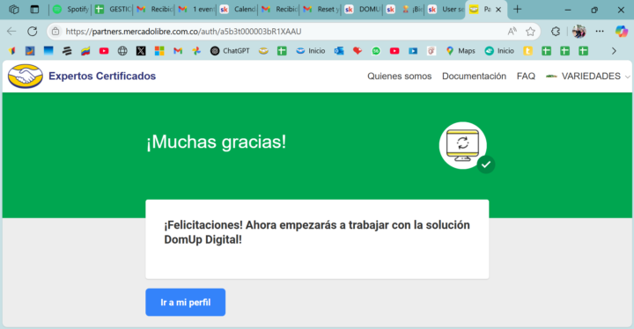This screenshot has height=329, width=634.
Task: Open the Extensions puzzle icon
Action: pyautogui.click(x=556, y=31)
